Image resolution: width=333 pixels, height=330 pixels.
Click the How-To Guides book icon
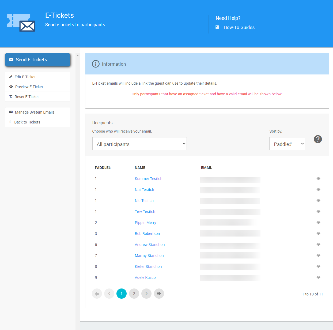coord(217,27)
